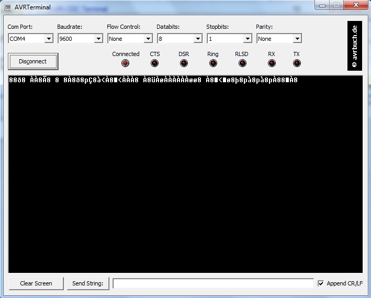Click the Databits label
Viewport: 371px width, 298px height.
coord(168,27)
